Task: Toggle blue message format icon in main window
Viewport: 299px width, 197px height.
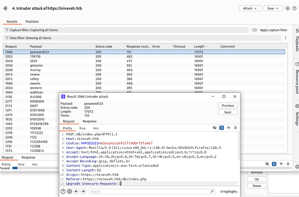Action: (x=274, y=164)
